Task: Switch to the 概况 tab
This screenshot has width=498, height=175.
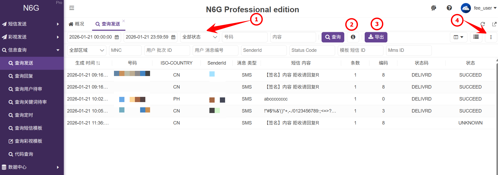Action: pyautogui.click(x=76, y=24)
